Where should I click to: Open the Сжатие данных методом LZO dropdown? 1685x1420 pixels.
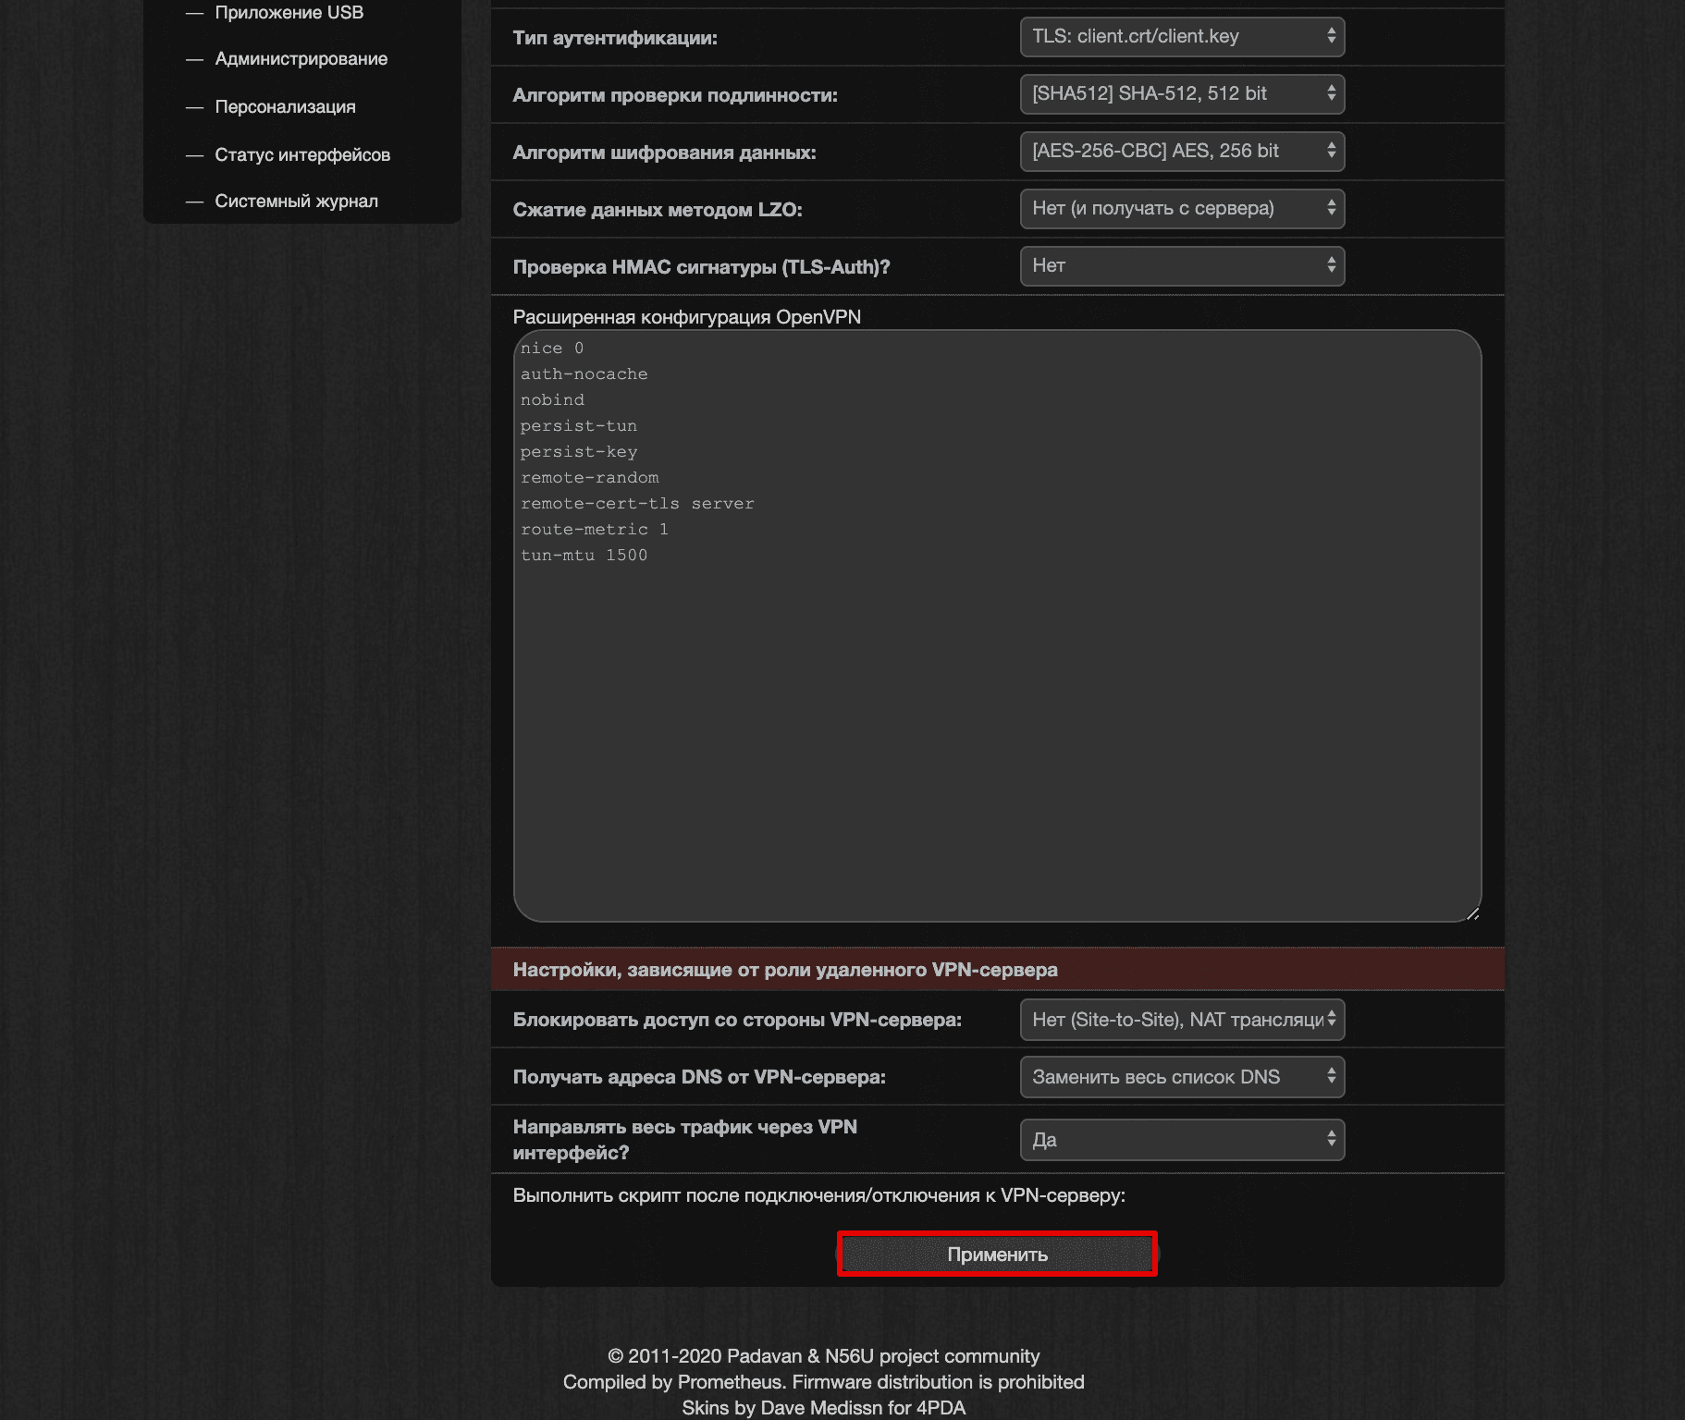coord(1182,208)
